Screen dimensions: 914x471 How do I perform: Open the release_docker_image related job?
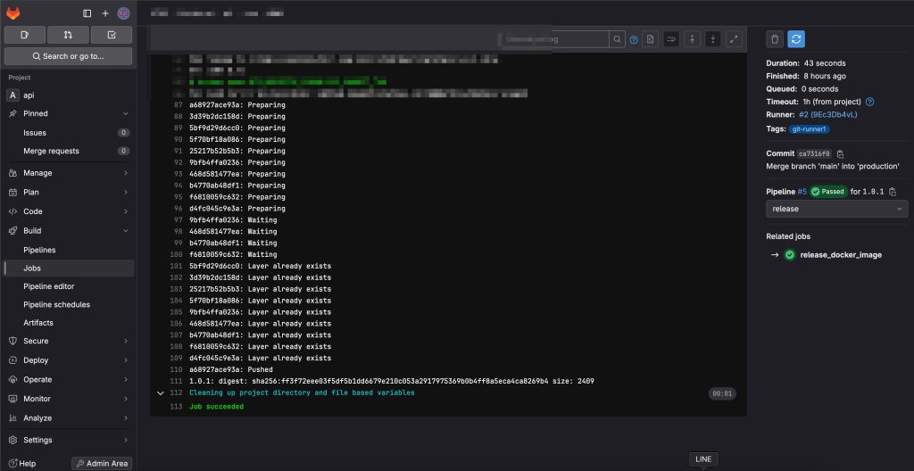840,255
